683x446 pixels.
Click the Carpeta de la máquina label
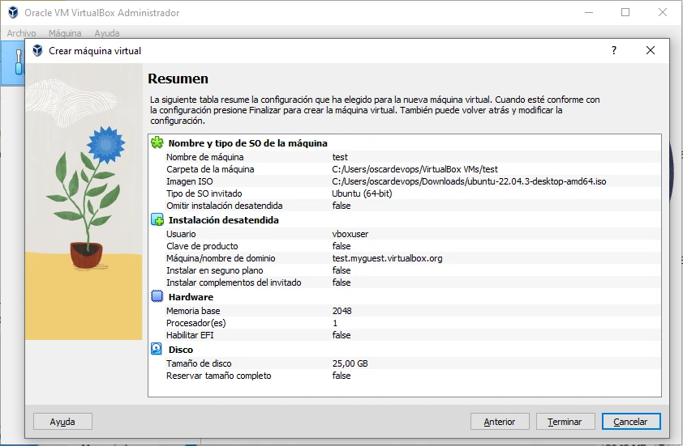pos(210,169)
